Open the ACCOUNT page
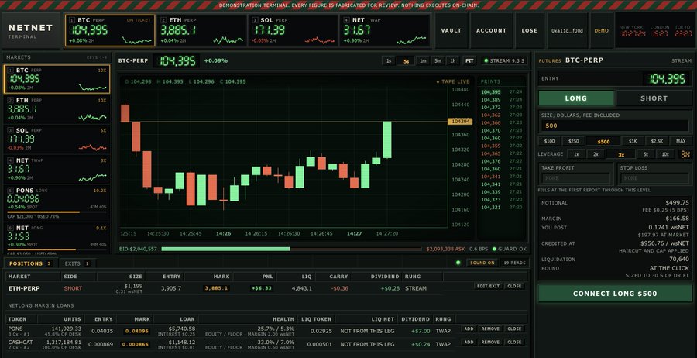 491,31
